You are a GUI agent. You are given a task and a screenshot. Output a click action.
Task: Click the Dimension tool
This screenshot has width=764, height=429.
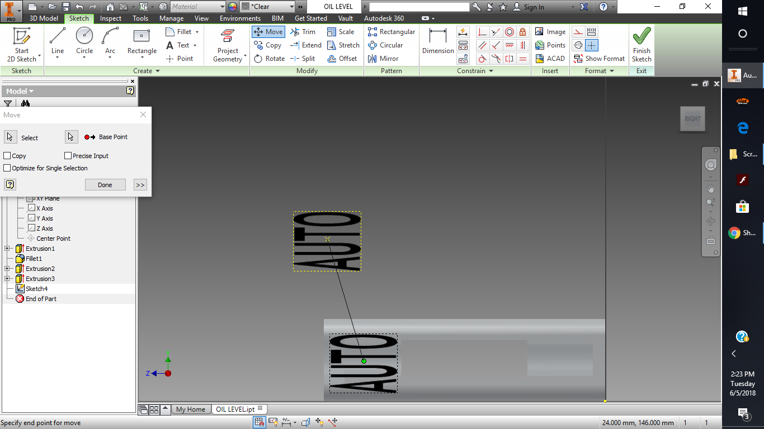438,41
